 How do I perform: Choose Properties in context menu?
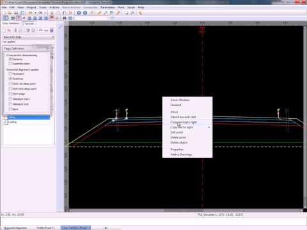tap(177, 149)
